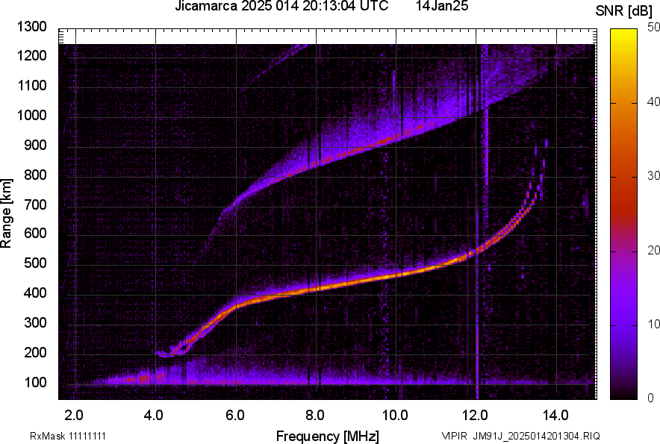Click the 'SNR [dB]' colorbar label
660x444 pixels.
(623, 11)
